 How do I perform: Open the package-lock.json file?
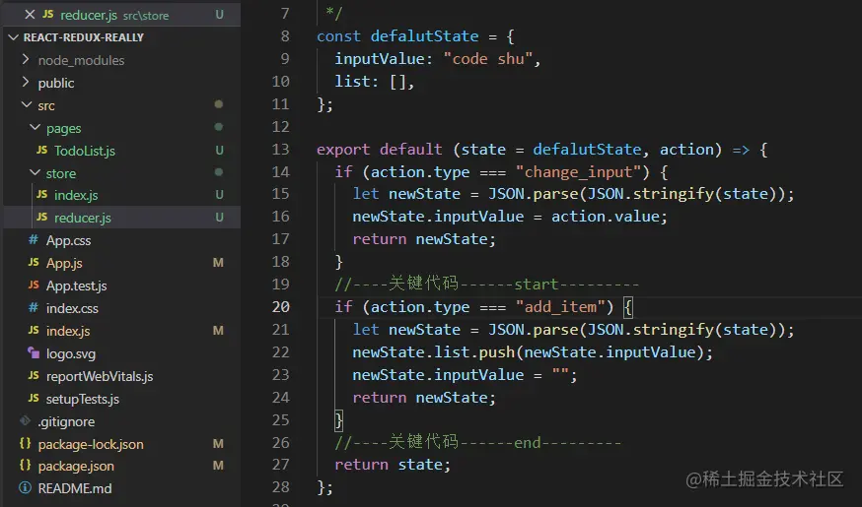coord(91,444)
